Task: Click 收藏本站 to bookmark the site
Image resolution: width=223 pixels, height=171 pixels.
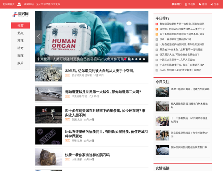Action: (x=29, y=4)
